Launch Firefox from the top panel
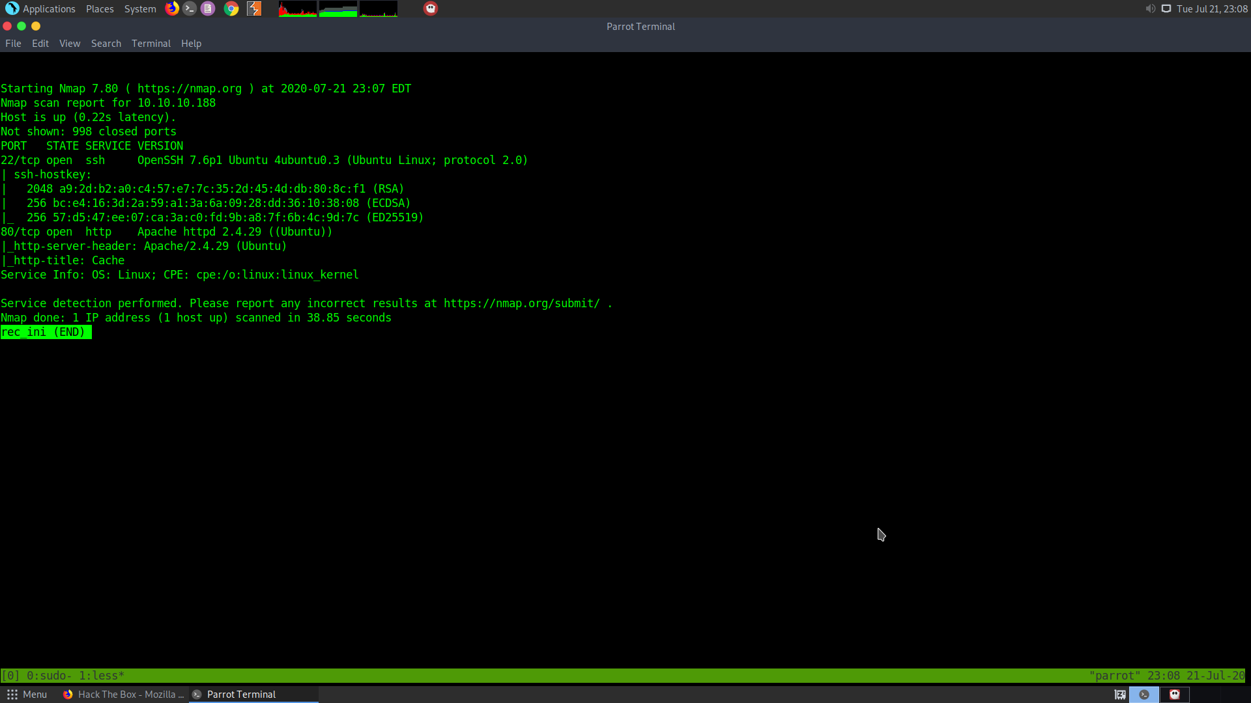Screen dimensions: 1251x703 tap(172, 8)
